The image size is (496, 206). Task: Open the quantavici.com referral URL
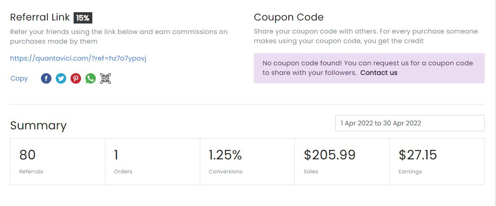pos(78,58)
